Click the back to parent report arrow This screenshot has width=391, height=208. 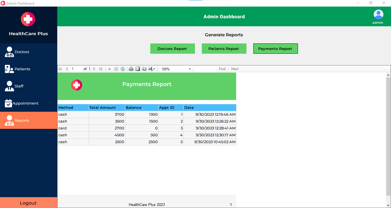point(109,69)
